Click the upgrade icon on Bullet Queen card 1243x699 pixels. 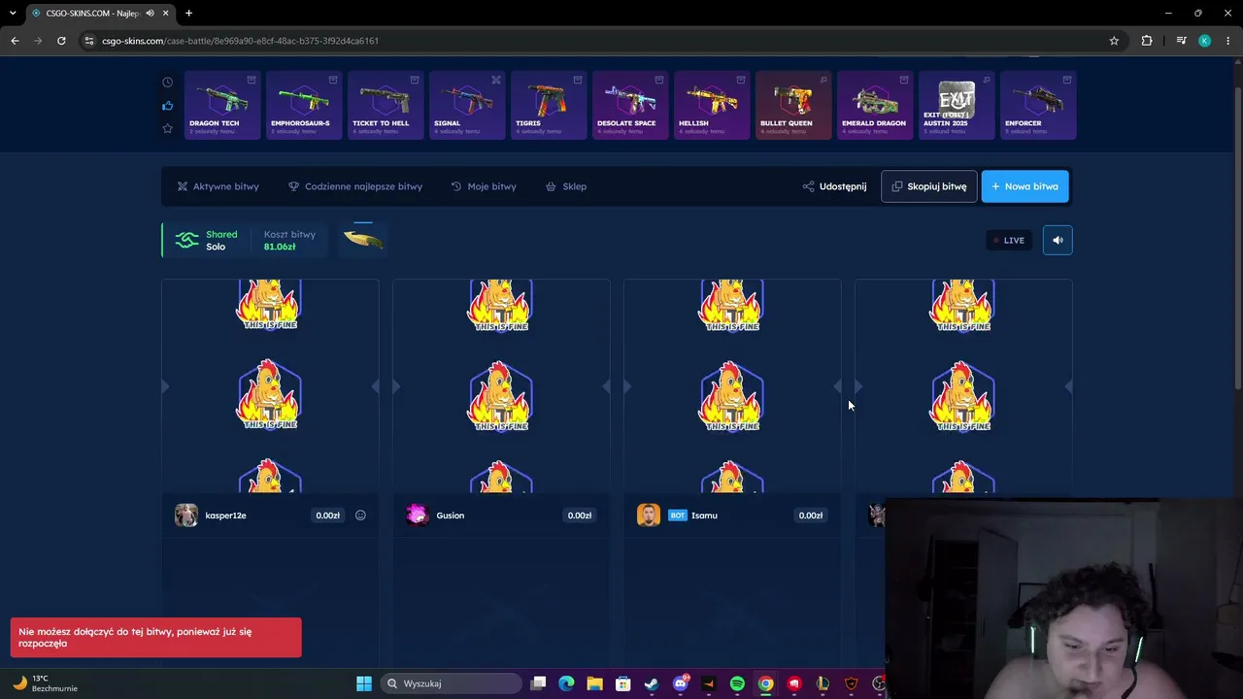tap(823, 80)
